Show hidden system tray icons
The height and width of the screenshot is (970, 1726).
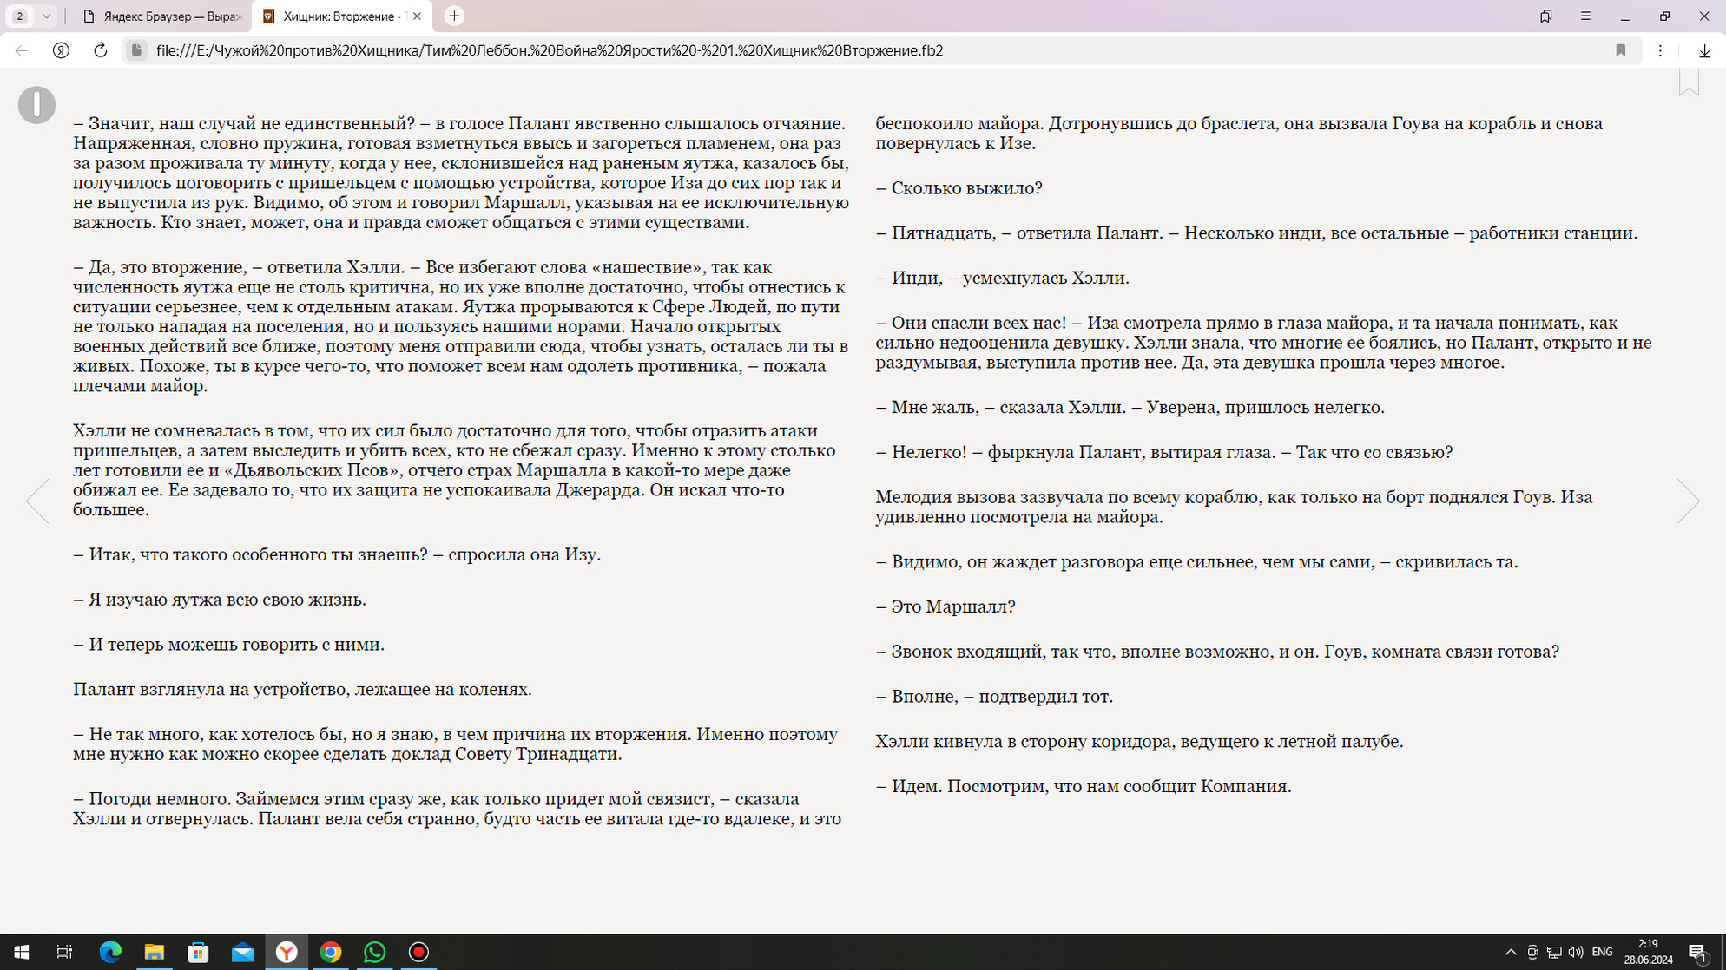pyautogui.click(x=1511, y=952)
